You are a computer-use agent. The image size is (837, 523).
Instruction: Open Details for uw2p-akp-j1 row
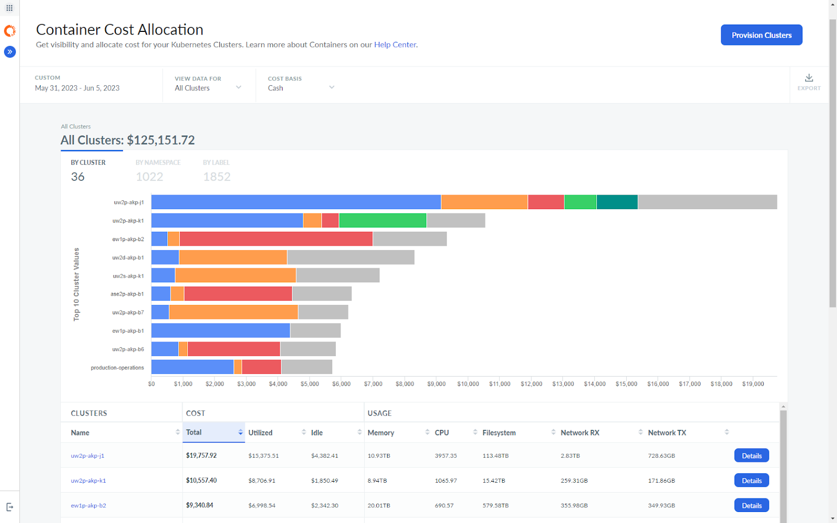pyautogui.click(x=751, y=456)
